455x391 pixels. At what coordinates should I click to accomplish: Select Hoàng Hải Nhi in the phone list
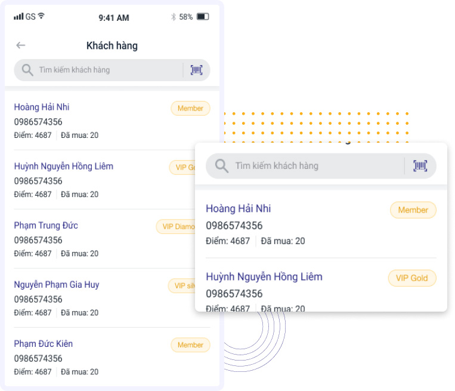pyautogui.click(x=42, y=107)
